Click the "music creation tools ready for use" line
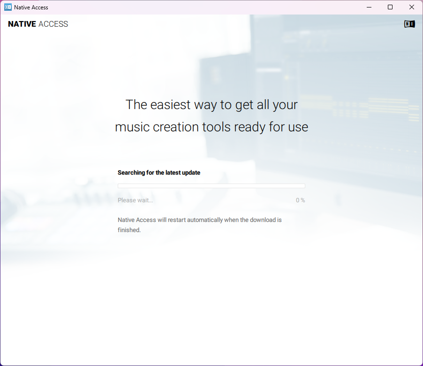Viewport: 423px width, 366px height. tap(211, 127)
